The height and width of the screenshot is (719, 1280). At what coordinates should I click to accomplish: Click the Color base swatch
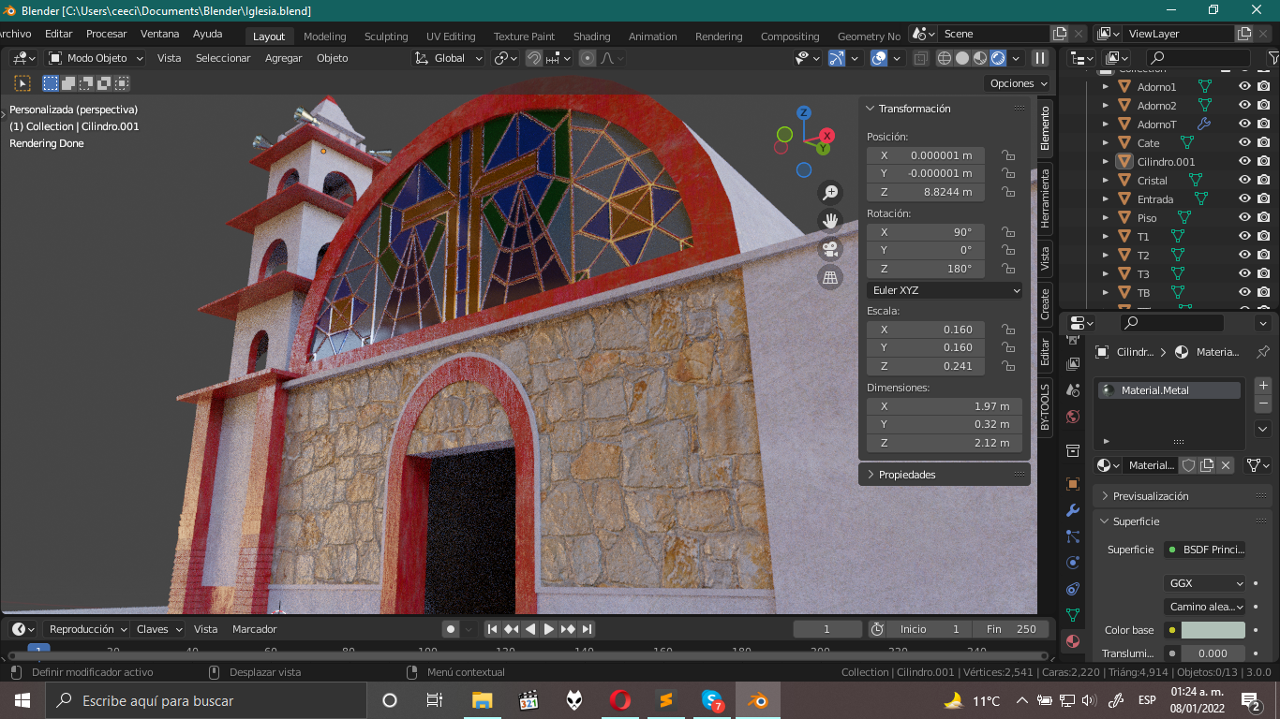tap(1213, 630)
